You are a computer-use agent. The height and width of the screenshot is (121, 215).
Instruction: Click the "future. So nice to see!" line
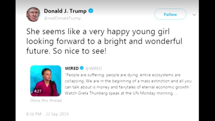point(66,51)
